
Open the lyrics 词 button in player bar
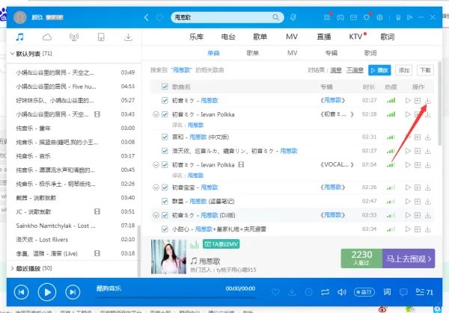[x=387, y=292]
